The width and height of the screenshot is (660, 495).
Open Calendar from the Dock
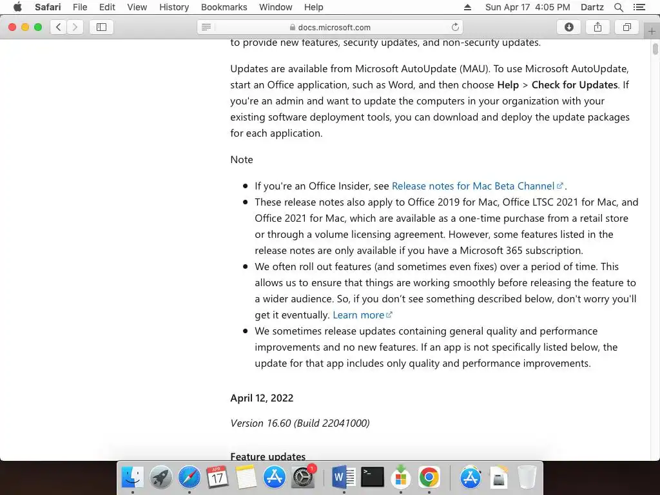click(x=217, y=478)
